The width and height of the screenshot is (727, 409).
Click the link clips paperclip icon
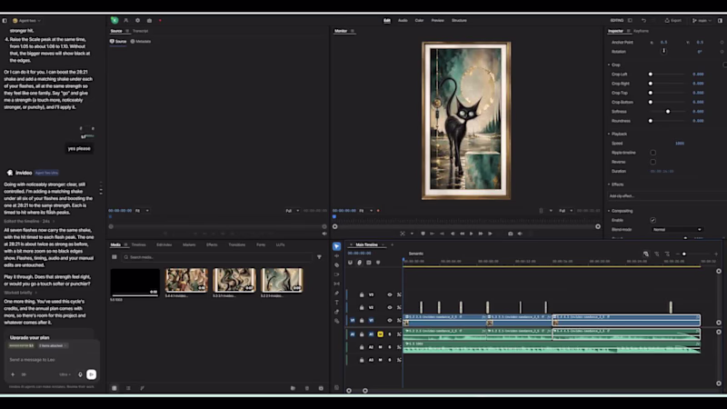359,263
